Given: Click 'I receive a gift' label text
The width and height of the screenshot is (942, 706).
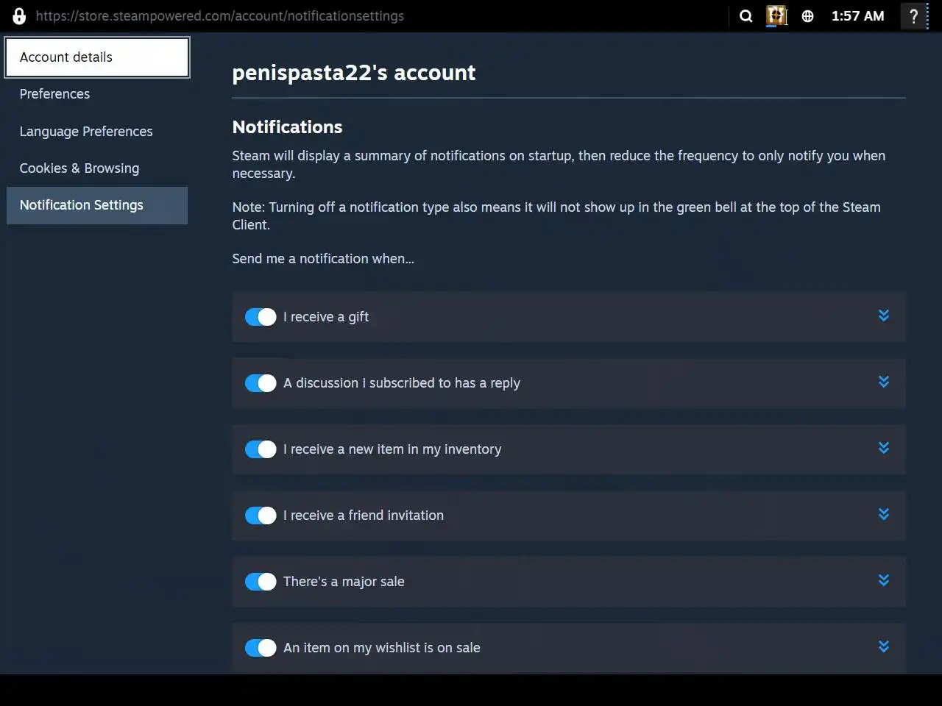Looking at the screenshot, I should pyautogui.click(x=326, y=317).
